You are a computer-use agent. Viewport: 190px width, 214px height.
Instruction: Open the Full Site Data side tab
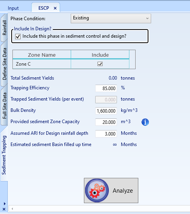(4, 106)
